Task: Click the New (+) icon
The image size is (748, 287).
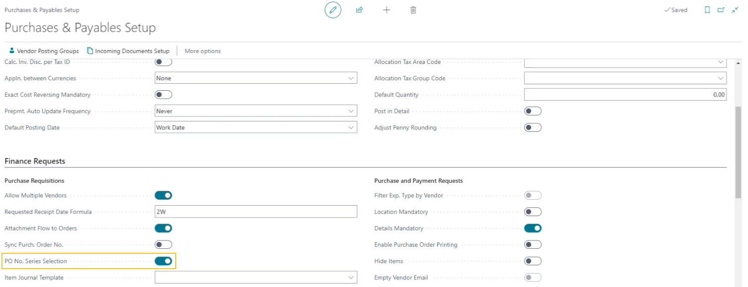Action: pos(386,10)
